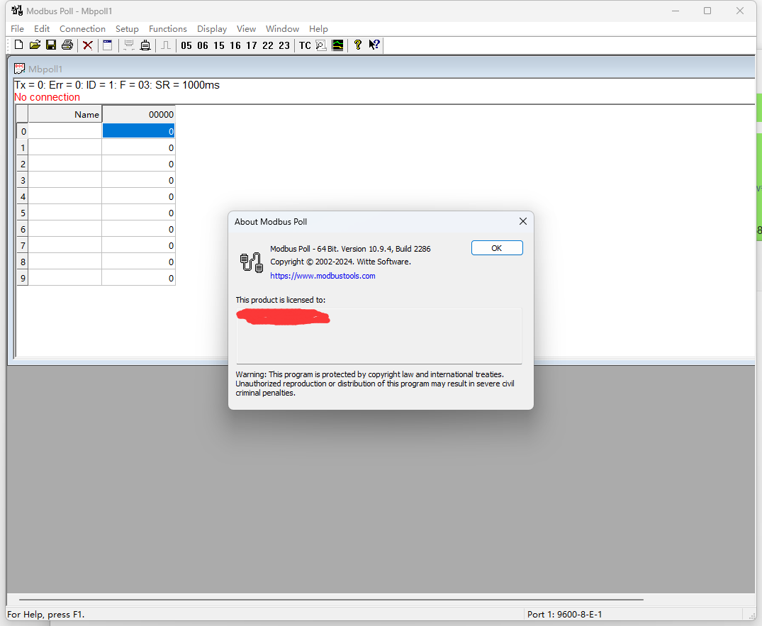Open a file with the folder icon
Image resolution: width=762 pixels, height=626 pixels.
pyautogui.click(x=35, y=45)
